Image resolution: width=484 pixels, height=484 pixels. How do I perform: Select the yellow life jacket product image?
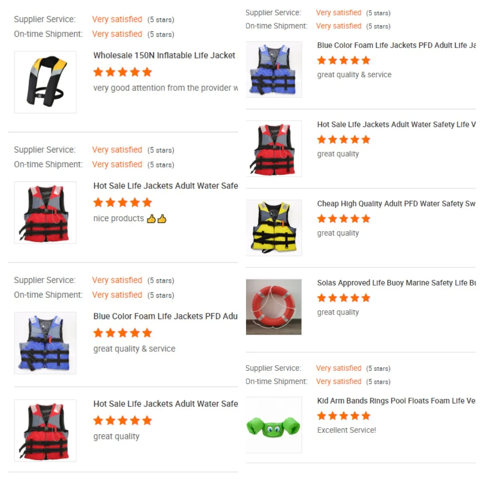(x=274, y=227)
